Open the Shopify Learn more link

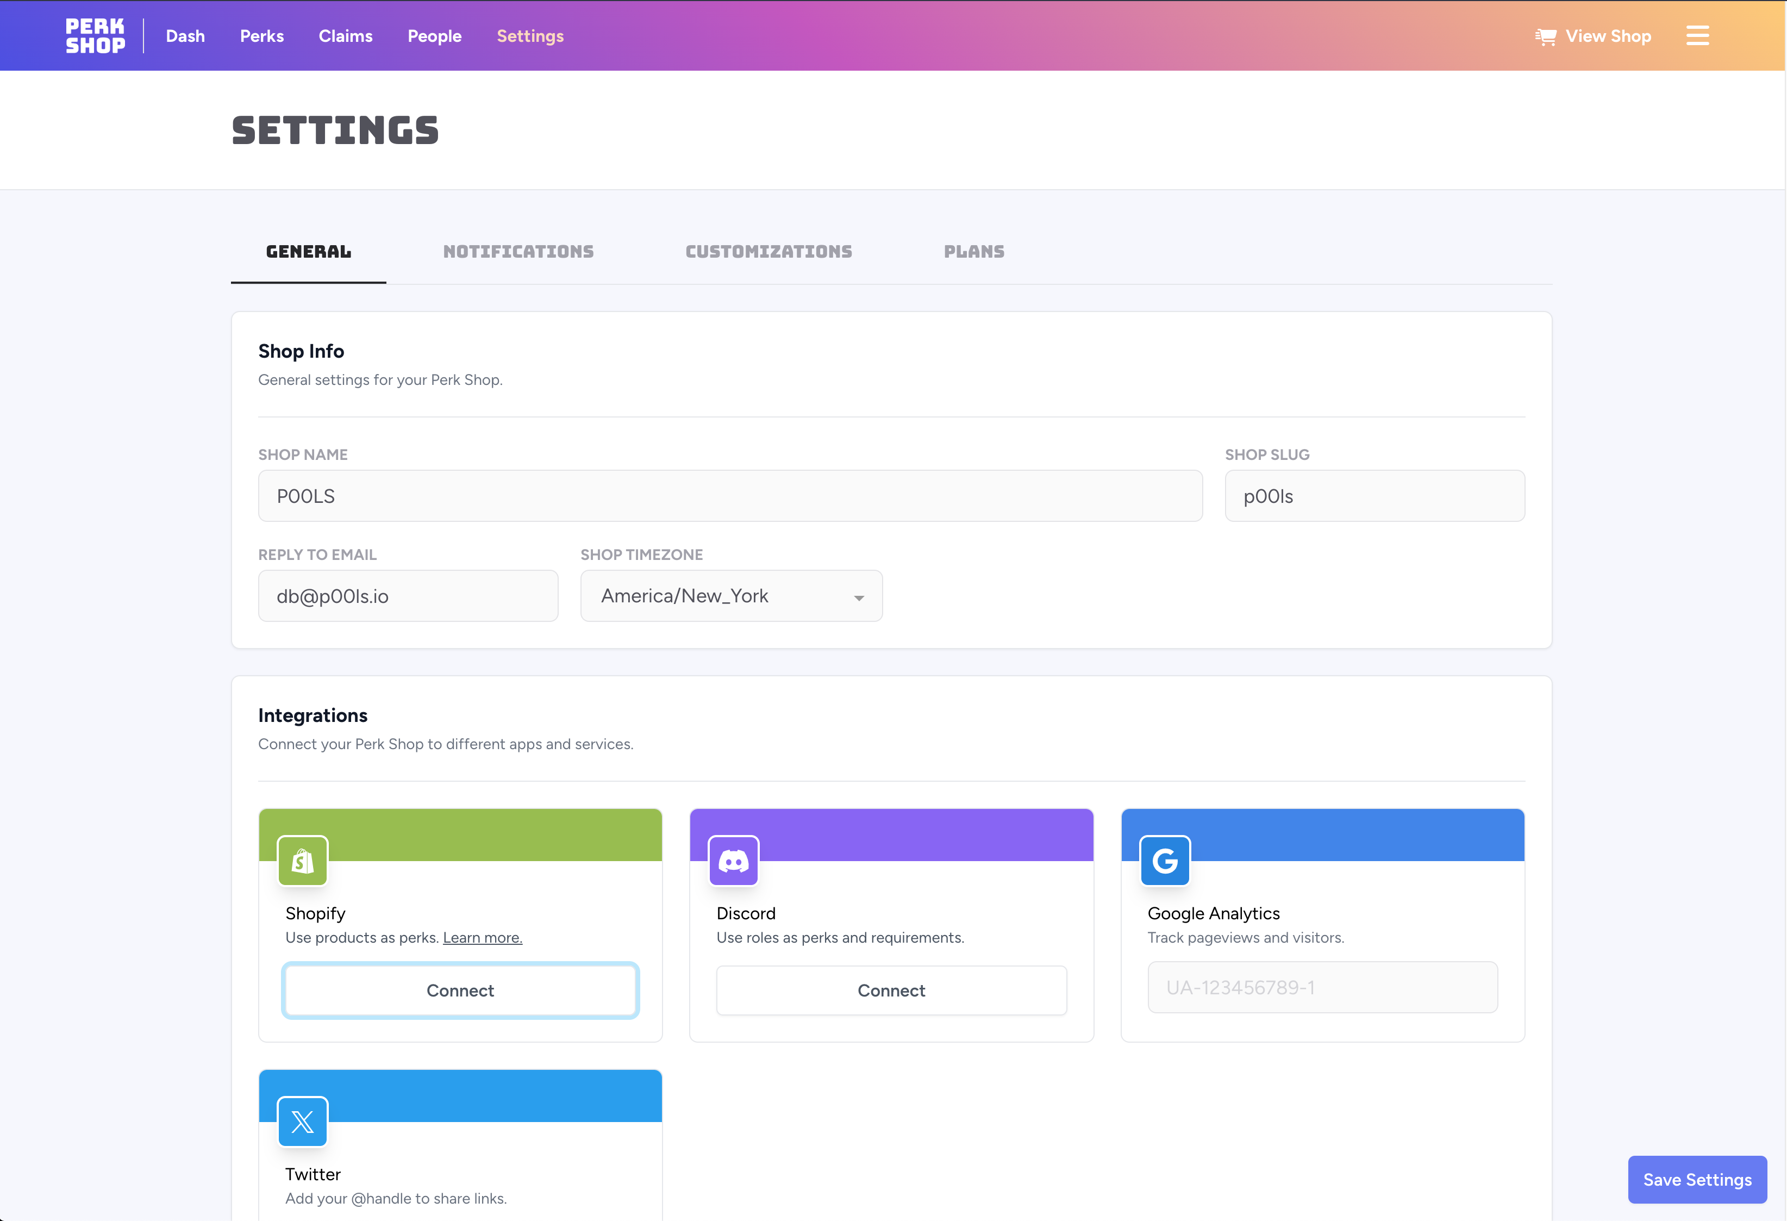[483, 937]
